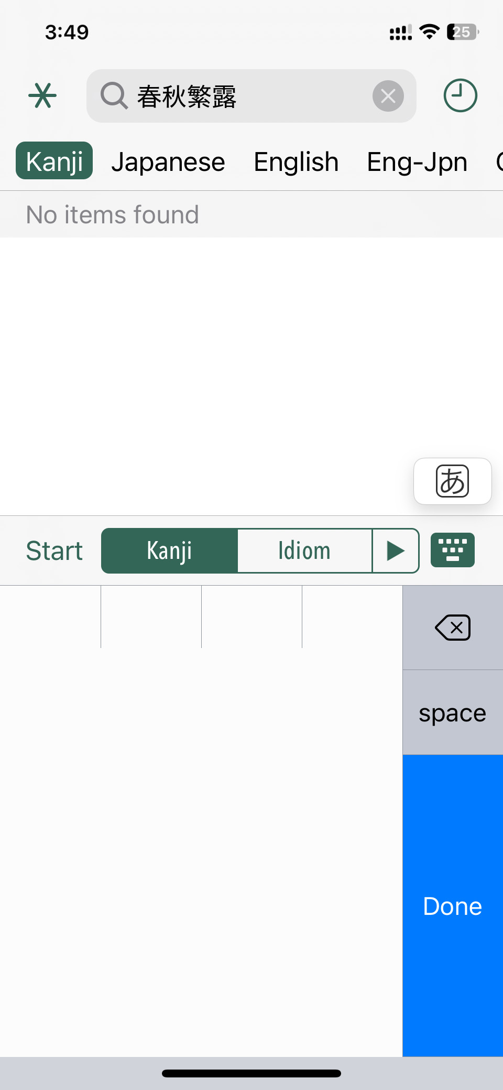Screen dimensions: 503x1090
Task: Open search history clock icon
Action: 460,95
